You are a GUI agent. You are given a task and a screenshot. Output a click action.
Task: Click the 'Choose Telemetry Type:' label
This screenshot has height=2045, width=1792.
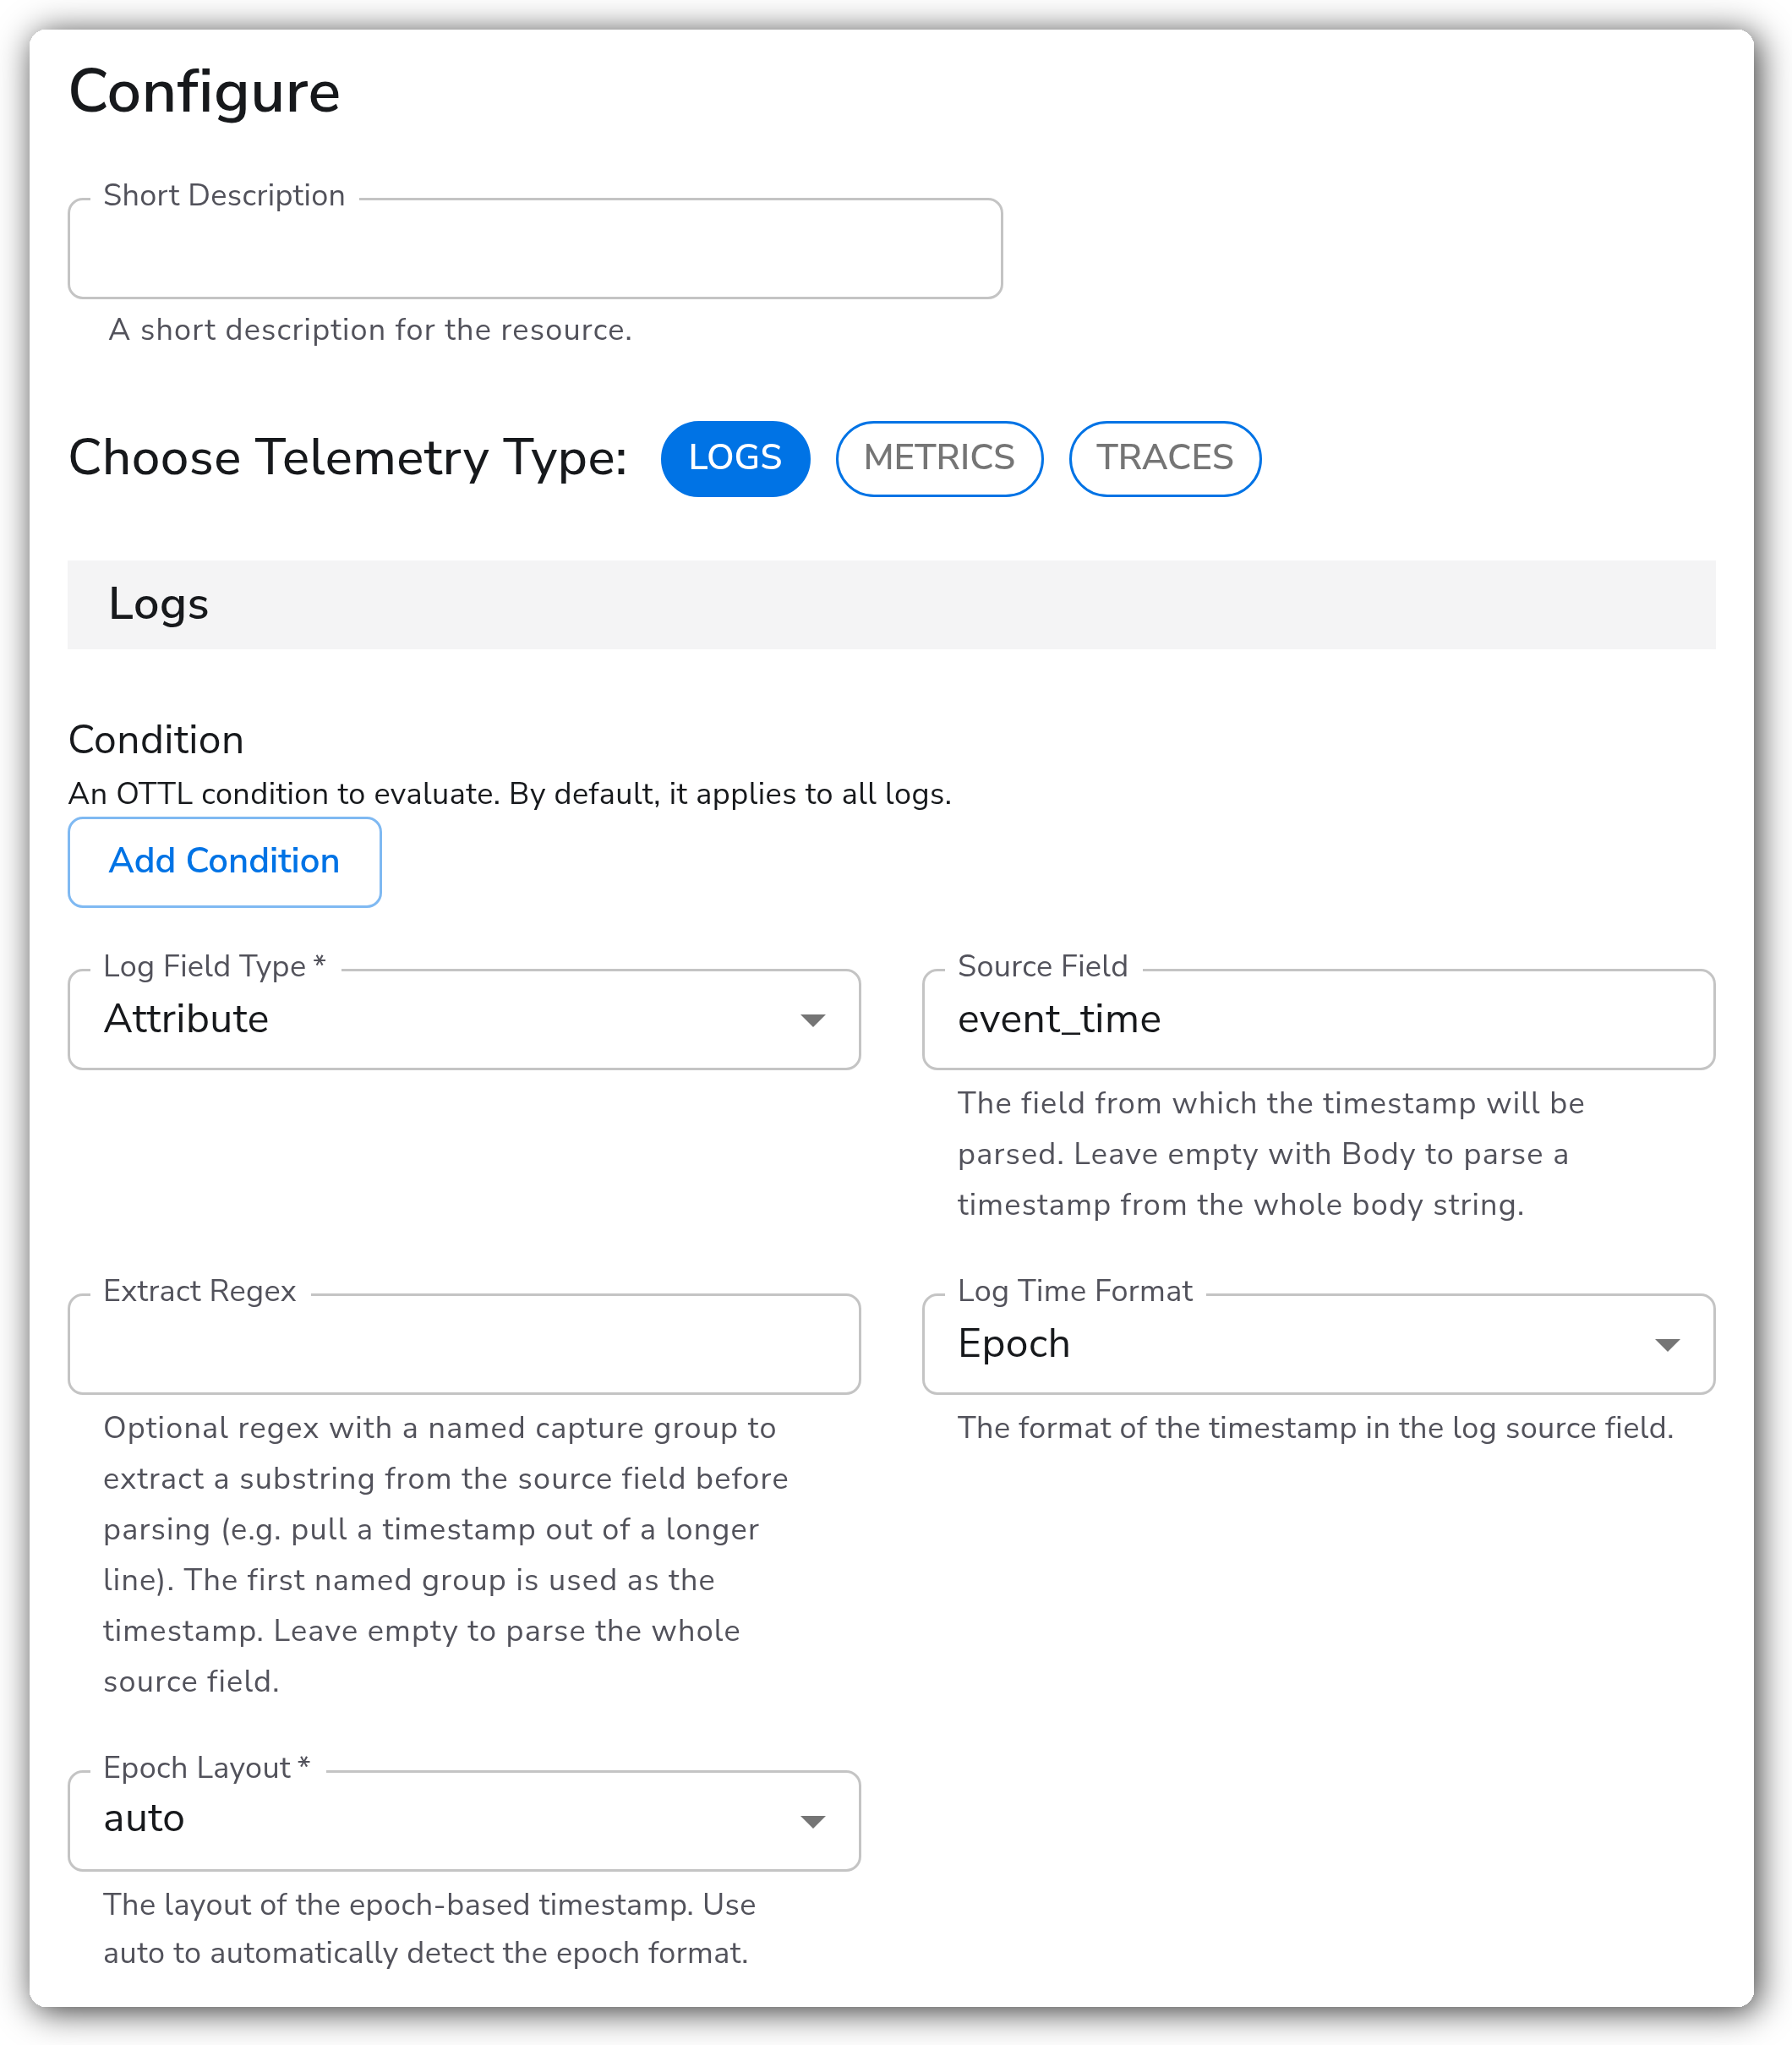coord(348,458)
